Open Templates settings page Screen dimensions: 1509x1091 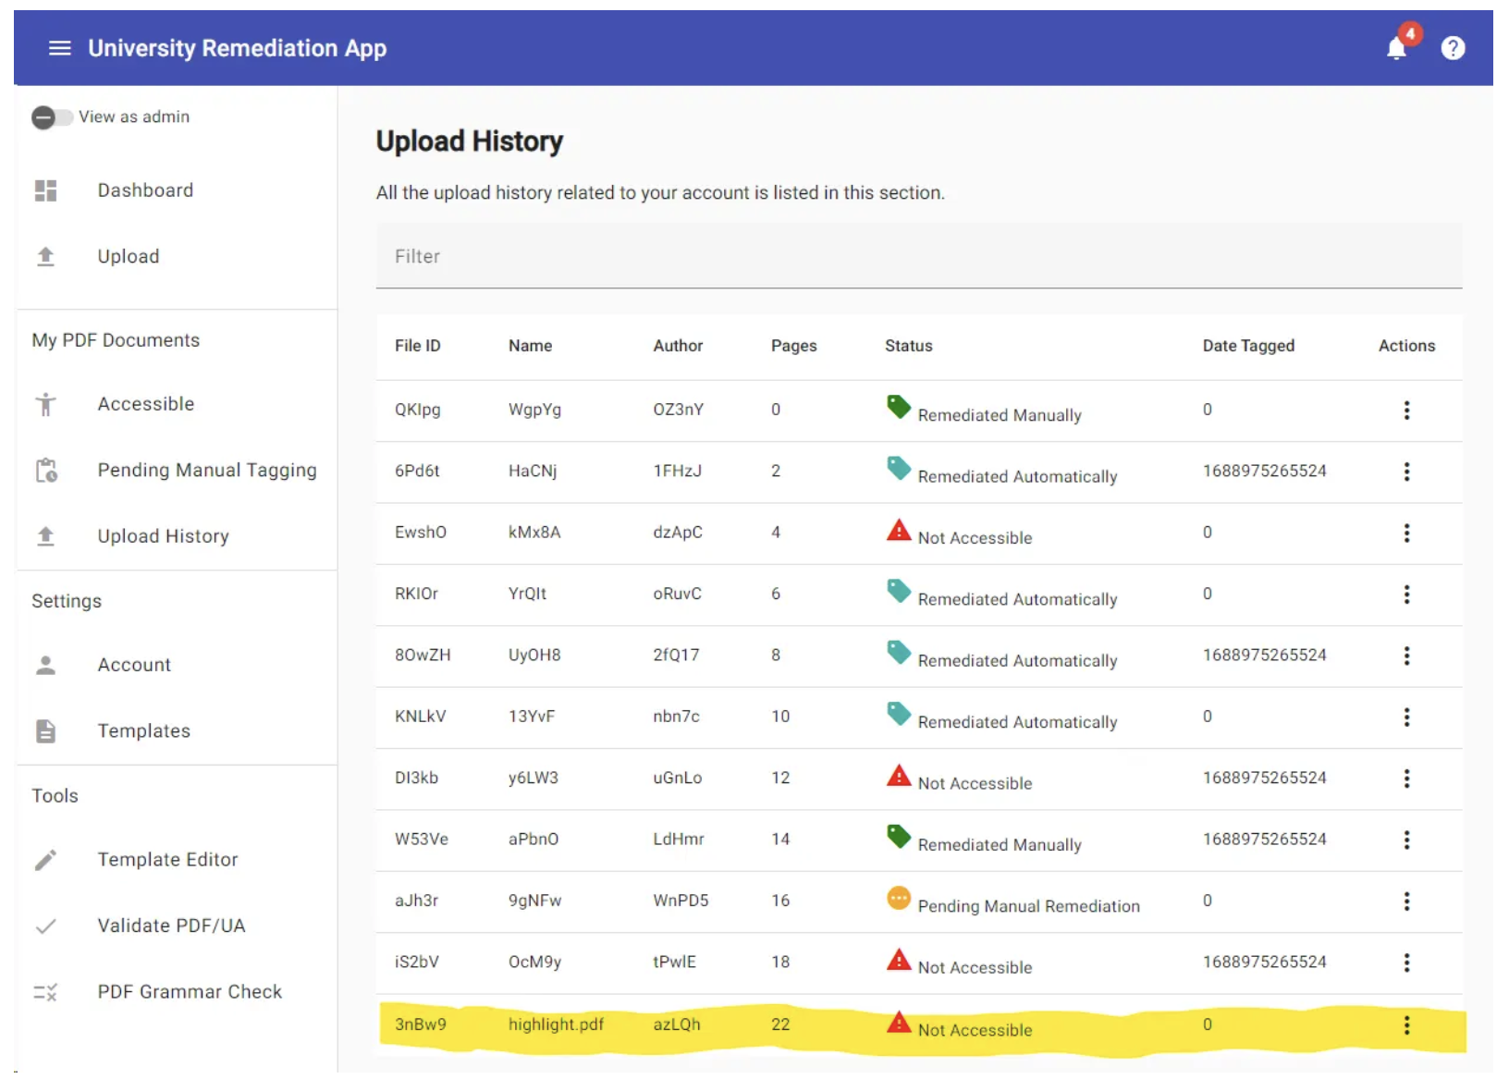tap(144, 731)
